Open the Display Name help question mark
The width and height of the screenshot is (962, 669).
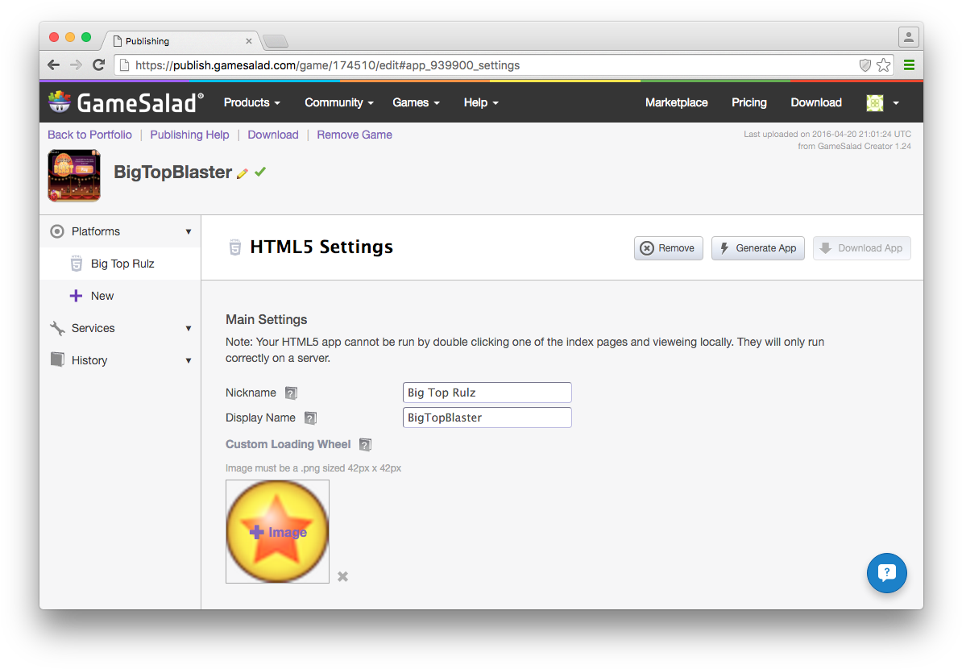tap(310, 418)
